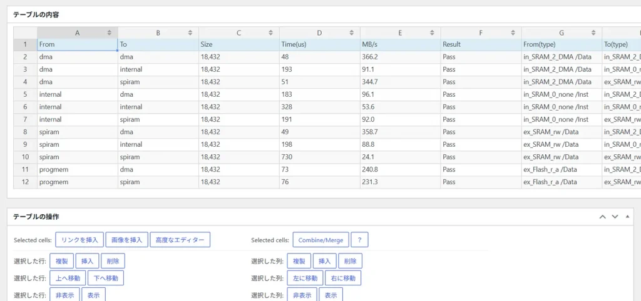Image resolution: width=641 pixels, height=301 pixels.
Task: Sort column E using its header arrows
Action: click(432, 32)
